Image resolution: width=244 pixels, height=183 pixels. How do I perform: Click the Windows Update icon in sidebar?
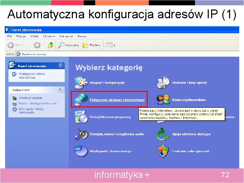click(x=15, y=98)
